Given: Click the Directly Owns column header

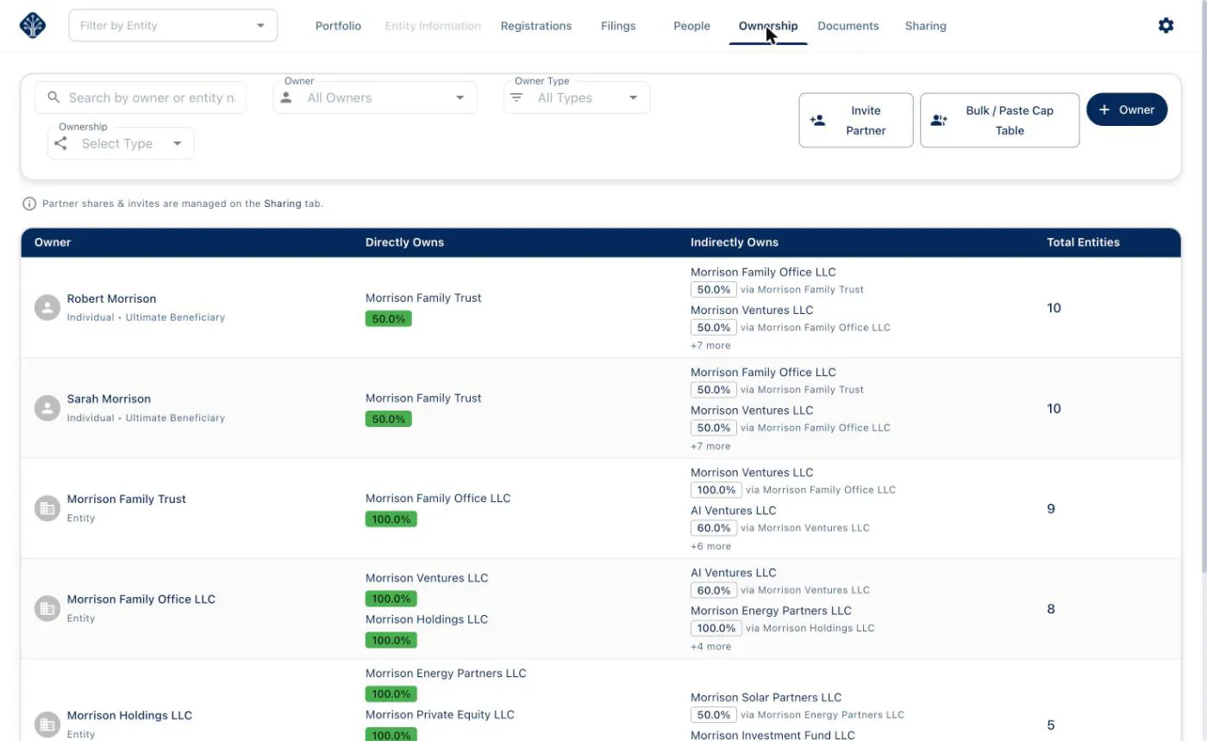Looking at the screenshot, I should click(x=404, y=242).
